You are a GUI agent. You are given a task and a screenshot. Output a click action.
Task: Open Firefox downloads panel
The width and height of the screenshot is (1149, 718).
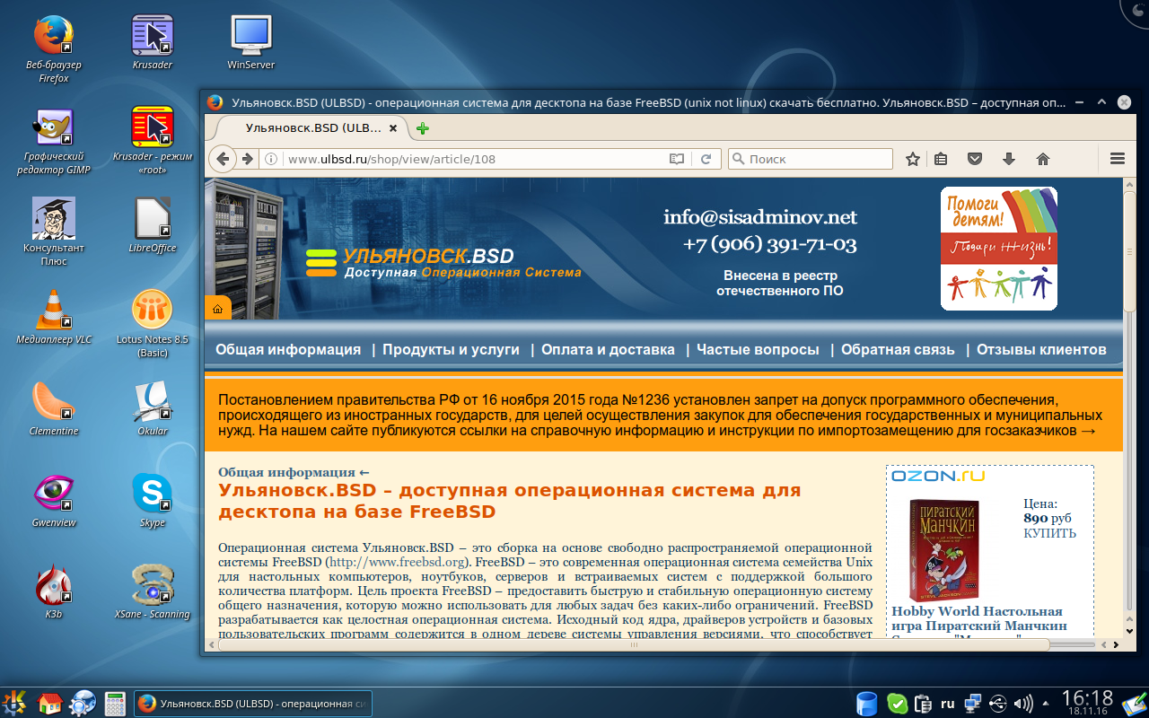[1009, 159]
